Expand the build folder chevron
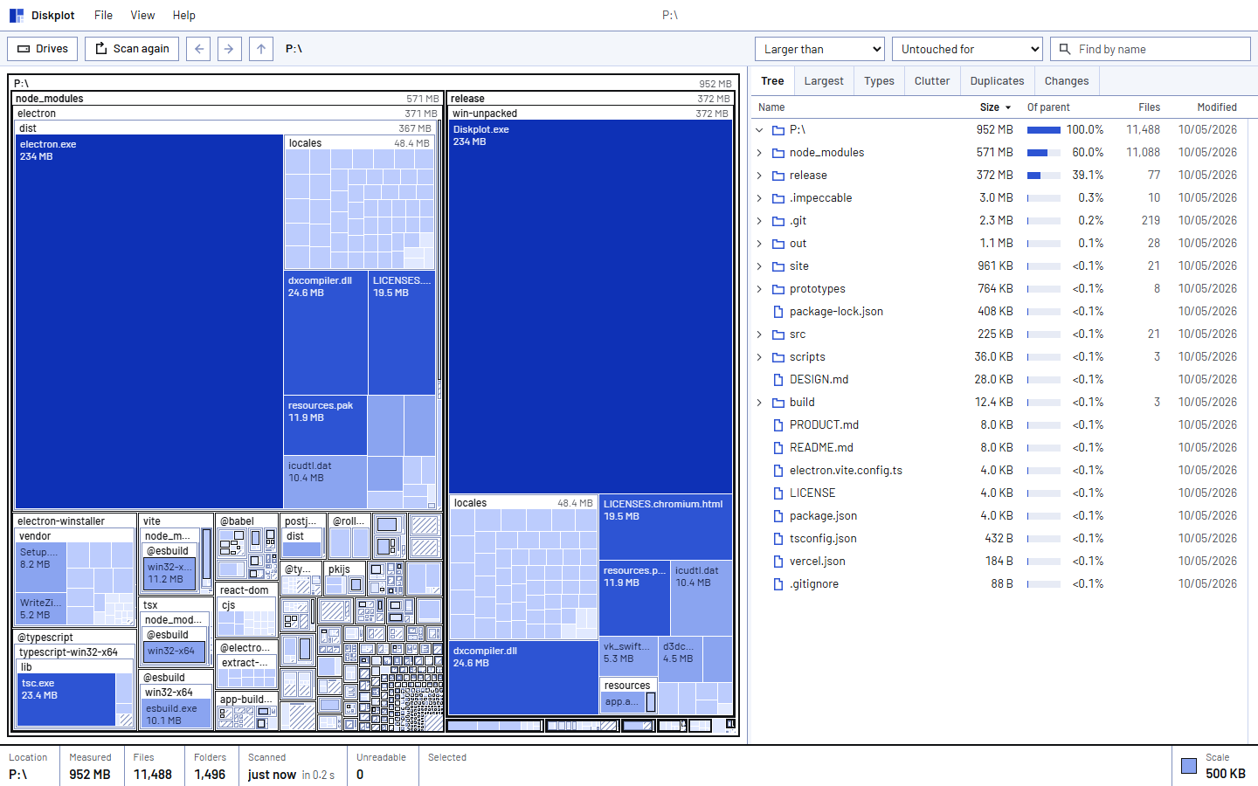 click(x=759, y=403)
